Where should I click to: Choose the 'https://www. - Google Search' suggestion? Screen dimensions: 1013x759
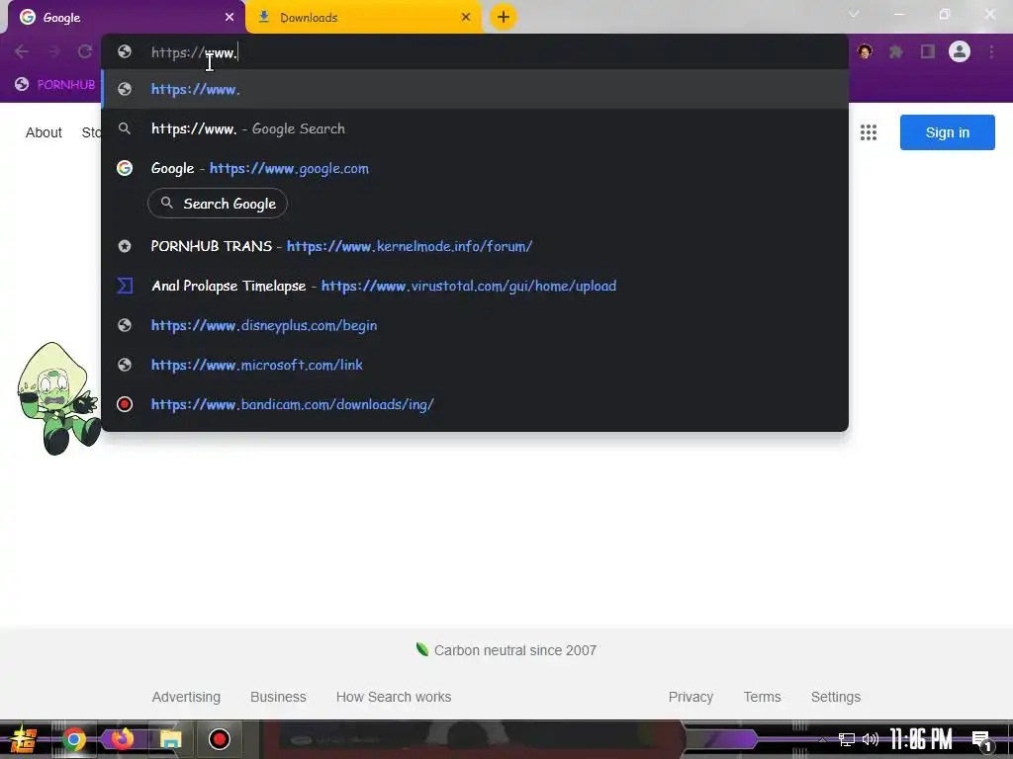click(x=475, y=128)
